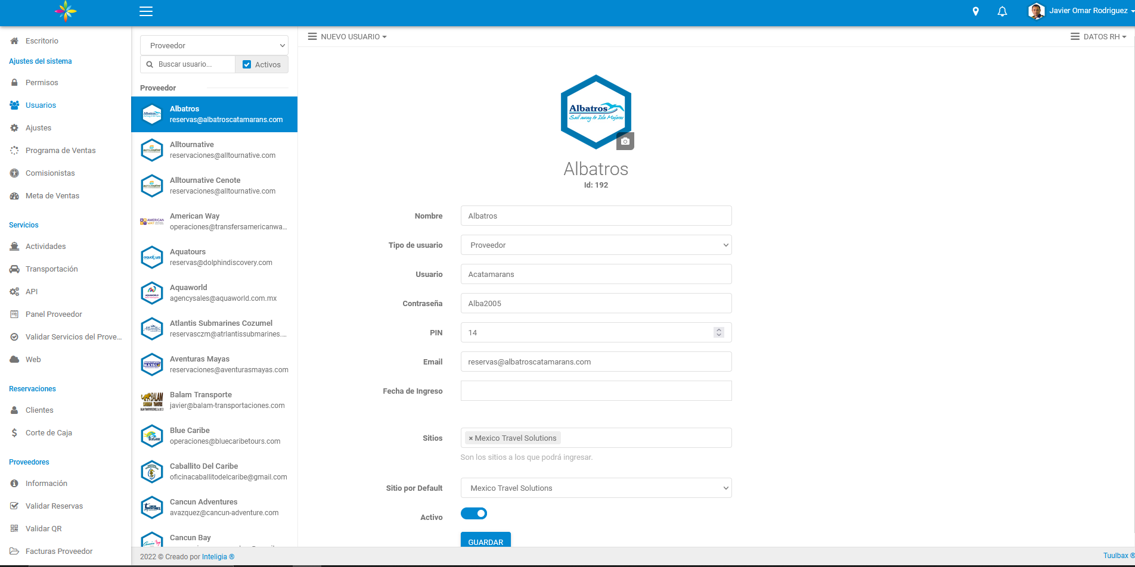
Task: Select Alltournative Cenote provider
Action: 214,186
